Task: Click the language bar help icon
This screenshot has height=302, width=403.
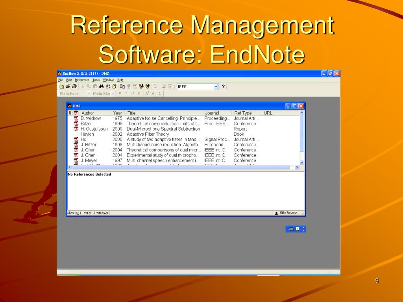Action: pyautogui.click(x=298, y=229)
